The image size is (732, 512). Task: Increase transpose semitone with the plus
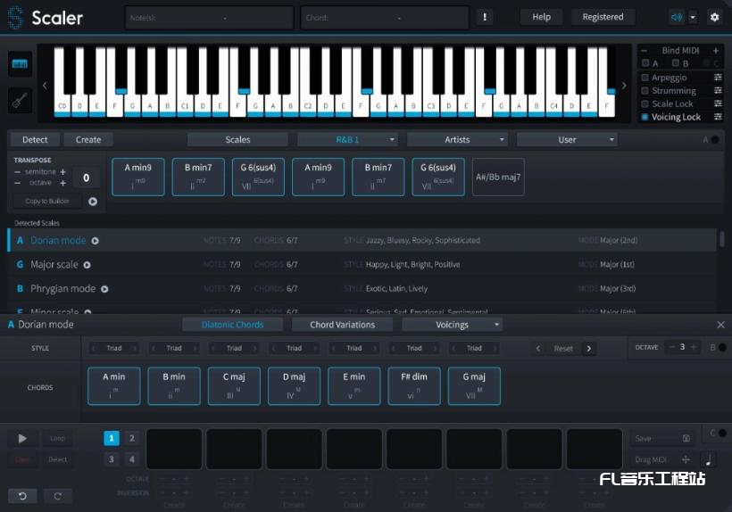coord(62,171)
